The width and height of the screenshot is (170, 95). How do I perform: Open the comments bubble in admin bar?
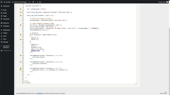tap(34, 2)
